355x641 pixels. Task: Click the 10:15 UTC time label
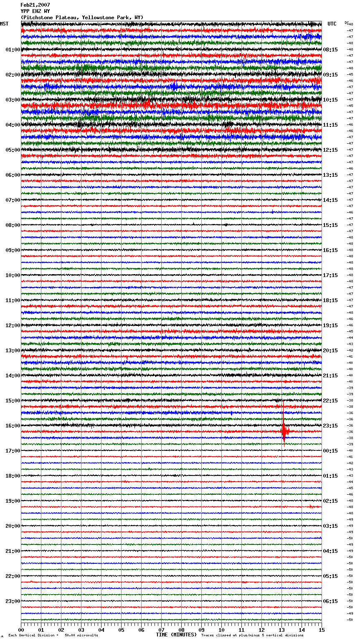pyautogui.click(x=330, y=100)
